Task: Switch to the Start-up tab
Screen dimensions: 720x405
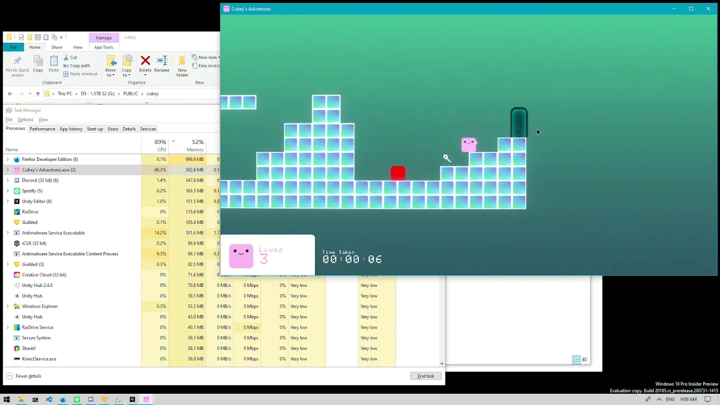Action: tap(95, 129)
